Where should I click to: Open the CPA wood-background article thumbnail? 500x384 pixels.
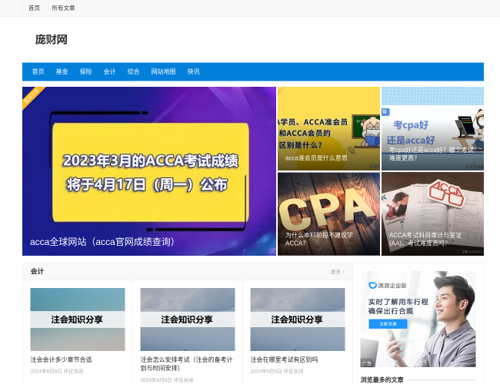tap(328, 214)
